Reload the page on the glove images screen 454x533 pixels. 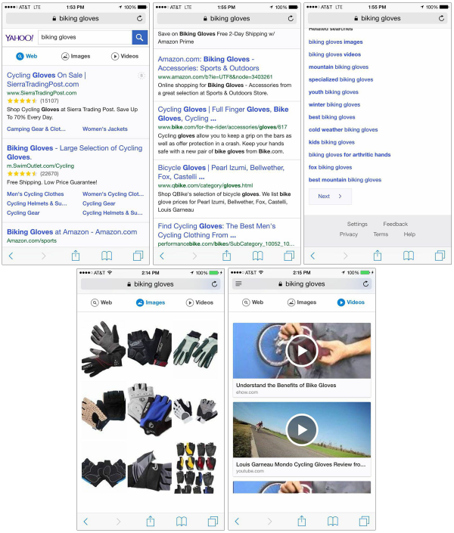click(214, 284)
